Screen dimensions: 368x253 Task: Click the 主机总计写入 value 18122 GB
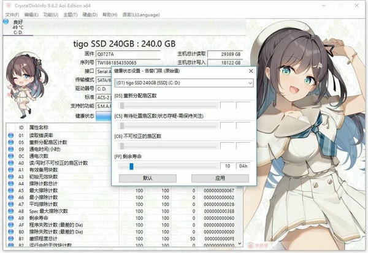(225, 63)
